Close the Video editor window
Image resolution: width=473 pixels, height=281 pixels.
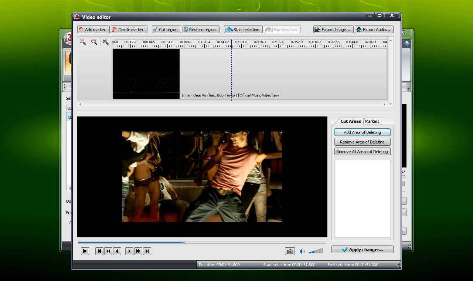(x=392, y=15)
